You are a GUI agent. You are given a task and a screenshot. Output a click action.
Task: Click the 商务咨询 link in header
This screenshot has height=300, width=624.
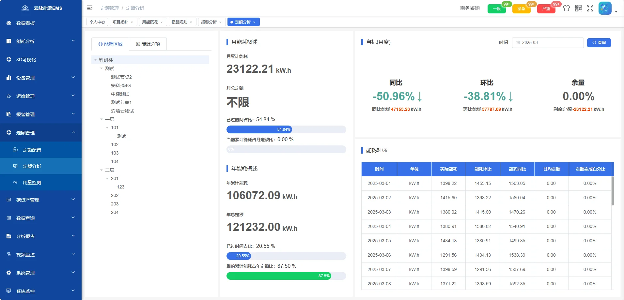470,8
